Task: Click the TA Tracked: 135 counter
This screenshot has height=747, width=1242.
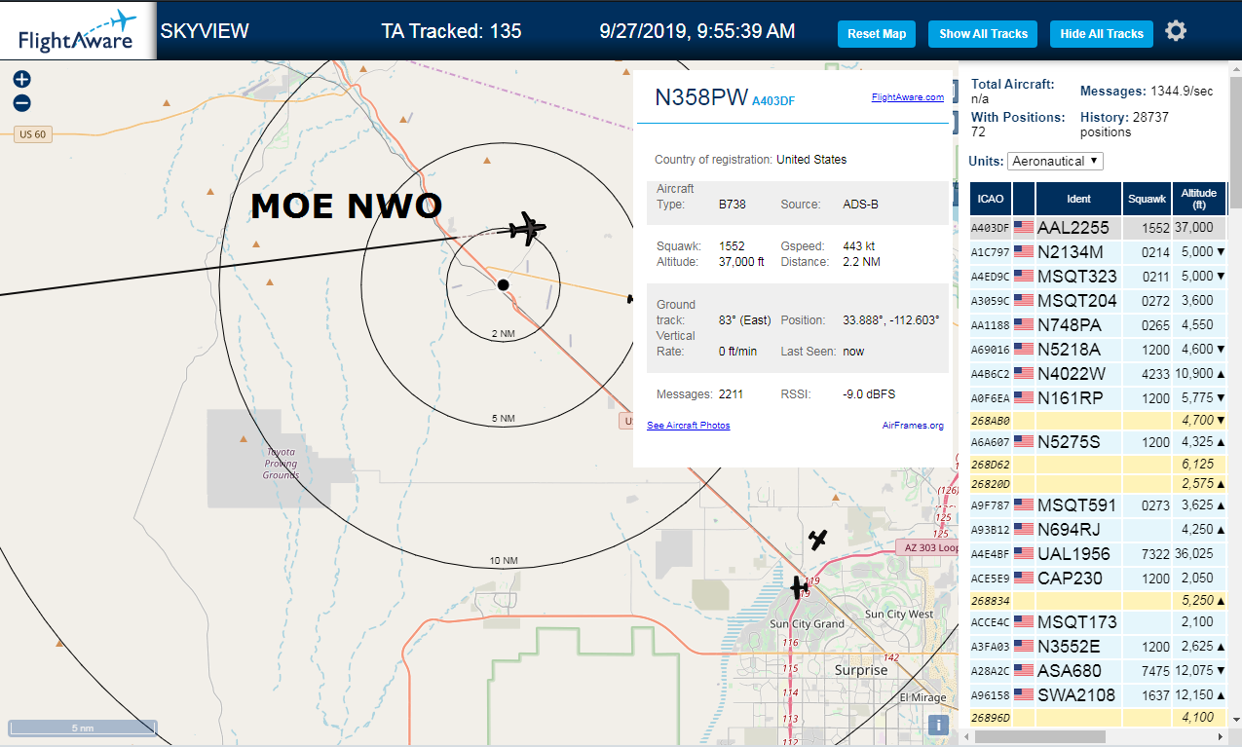Action: (451, 31)
